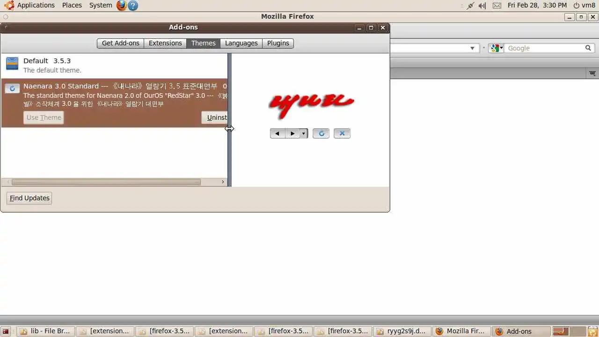Click the power icon next to vm8
599x337 pixels.
(x=576, y=5)
